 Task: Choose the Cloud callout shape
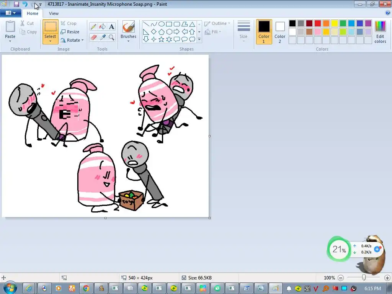(192, 39)
